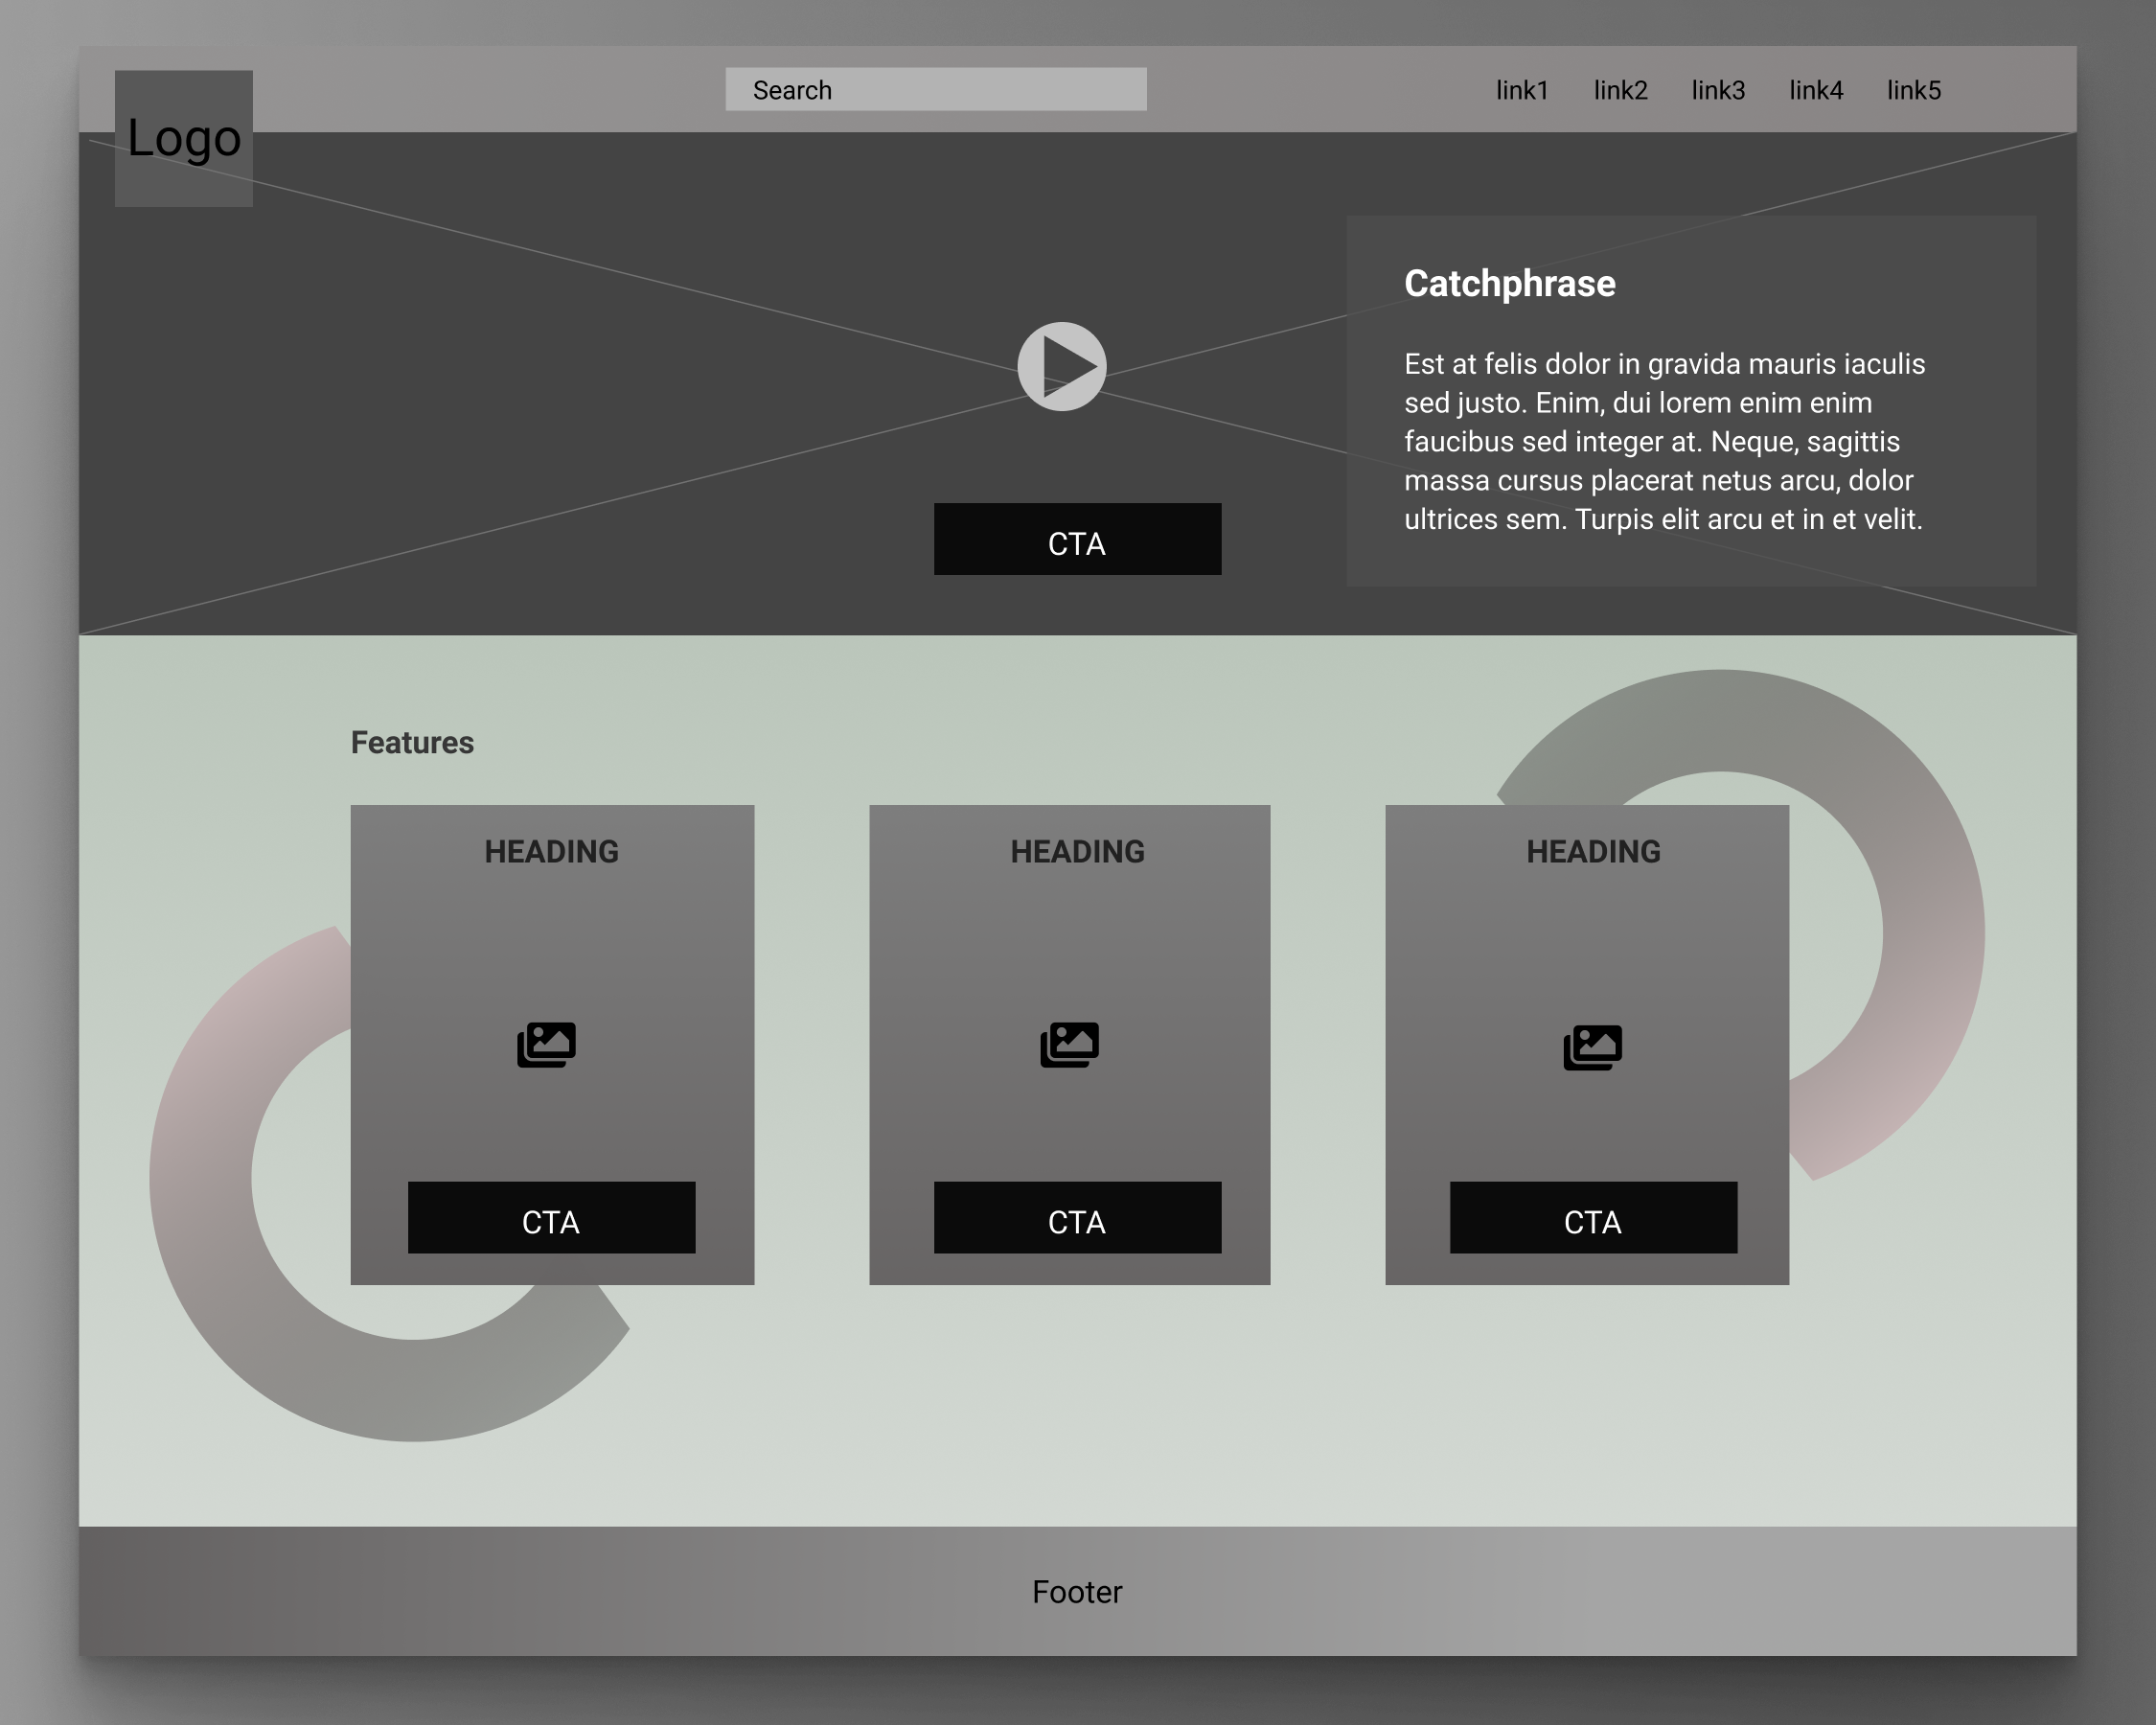This screenshot has width=2156, height=1725.
Task: Click the Footer area at the bottom
Action: 1077,1592
